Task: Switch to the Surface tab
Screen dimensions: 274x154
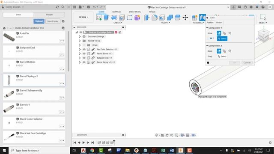Action: (x=116, y=12)
